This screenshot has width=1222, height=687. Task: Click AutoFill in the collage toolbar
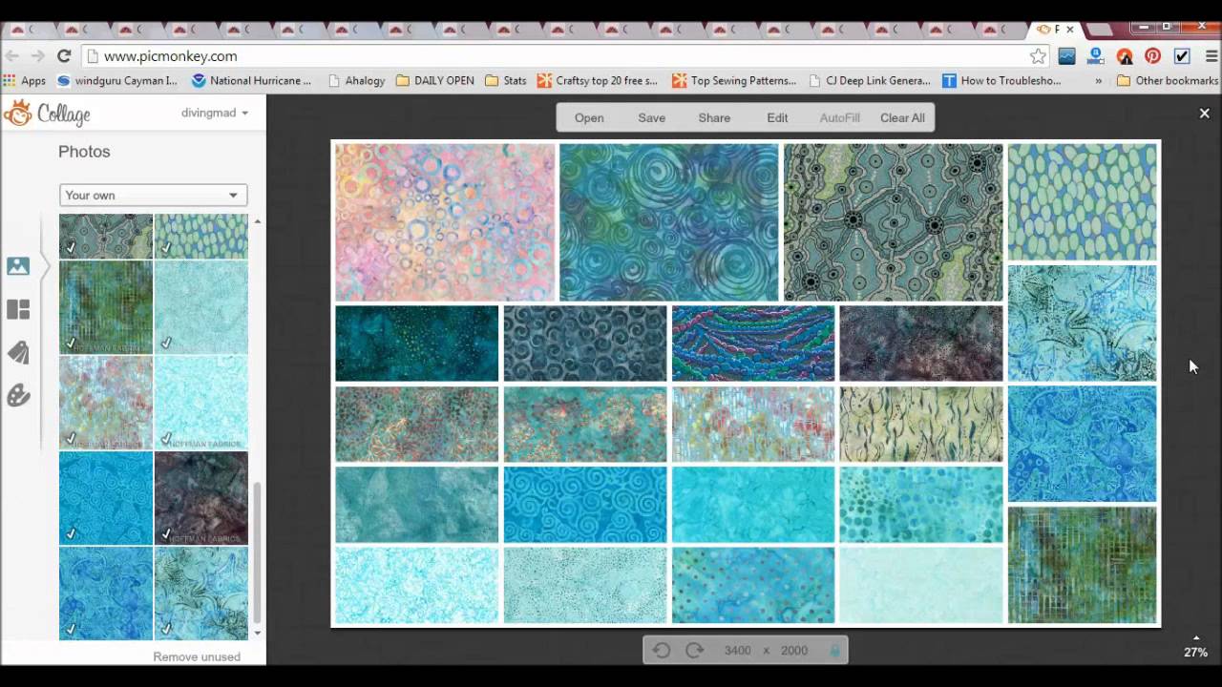[x=840, y=117]
